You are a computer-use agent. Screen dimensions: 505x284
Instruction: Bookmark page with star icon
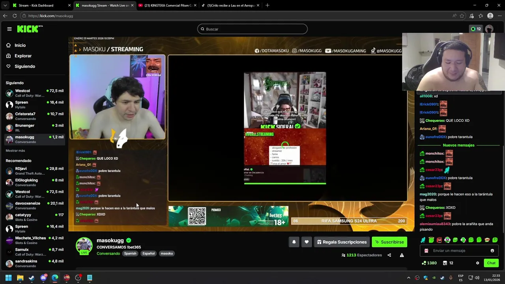click(462, 16)
